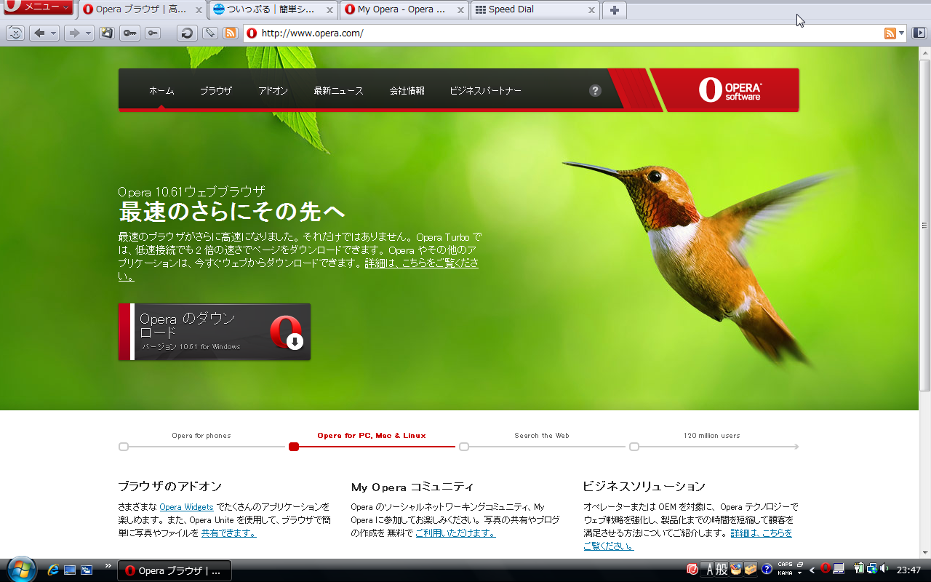Screen dimensions: 931x582
Task: Click the Opera site badge in address bar
Action: [252, 33]
